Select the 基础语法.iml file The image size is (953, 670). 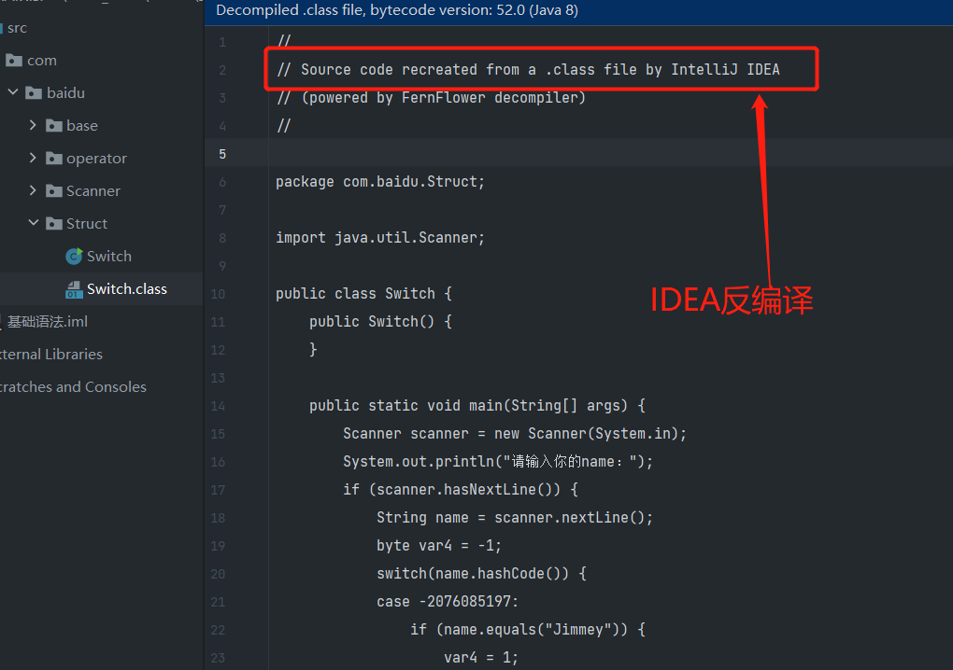(x=48, y=322)
